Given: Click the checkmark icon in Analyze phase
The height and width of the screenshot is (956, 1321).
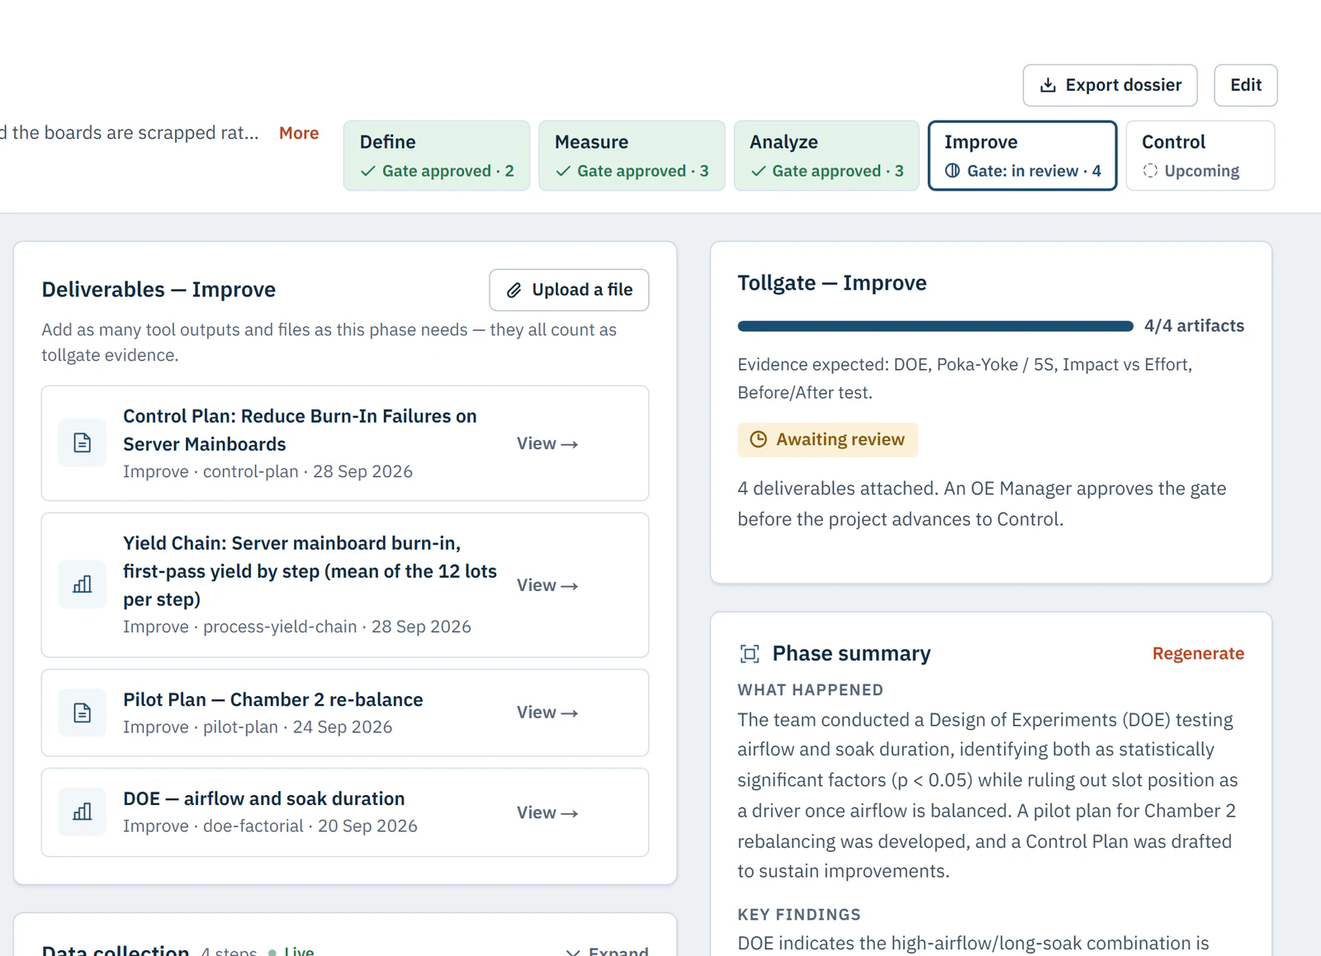Looking at the screenshot, I should click(758, 171).
